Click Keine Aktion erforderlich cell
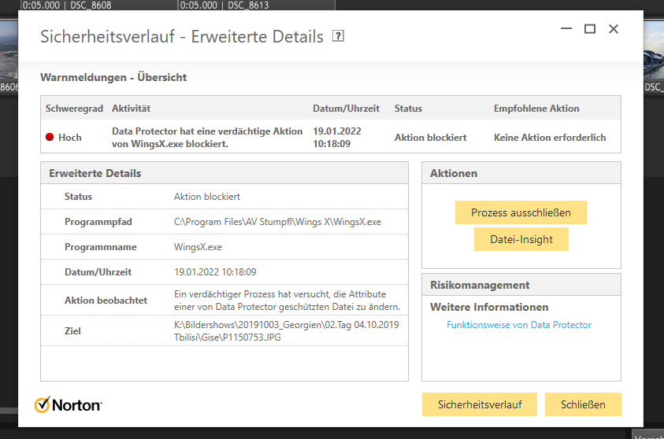664x439 pixels. [x=550, y=138]
